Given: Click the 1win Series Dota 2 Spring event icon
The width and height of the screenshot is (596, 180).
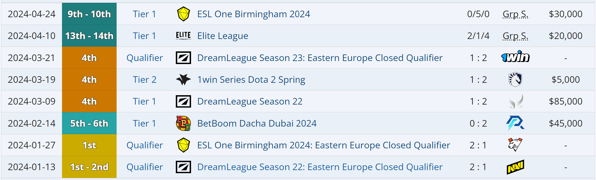Looking at the screenshot, I should click(x=183, y=79).
